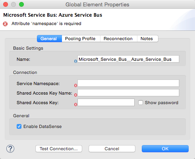
Task: Click the green zoom window button
Action: pyautogui.click(x=21, y=4)
